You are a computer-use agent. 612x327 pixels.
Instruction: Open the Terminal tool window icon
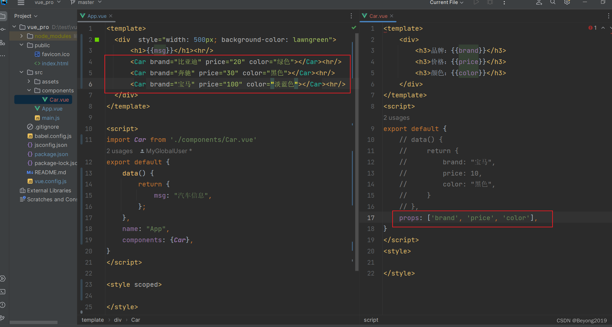[x=3, y=292]
